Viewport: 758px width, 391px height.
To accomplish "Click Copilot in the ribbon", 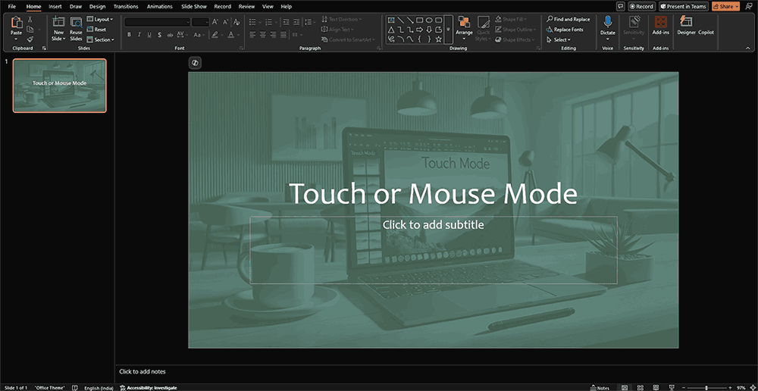I will tap(706, 33).
